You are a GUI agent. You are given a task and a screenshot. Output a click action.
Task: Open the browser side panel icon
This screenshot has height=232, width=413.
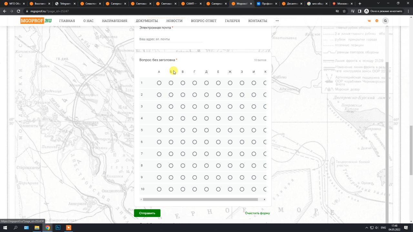pyautogui.click(x=359, y=11)
